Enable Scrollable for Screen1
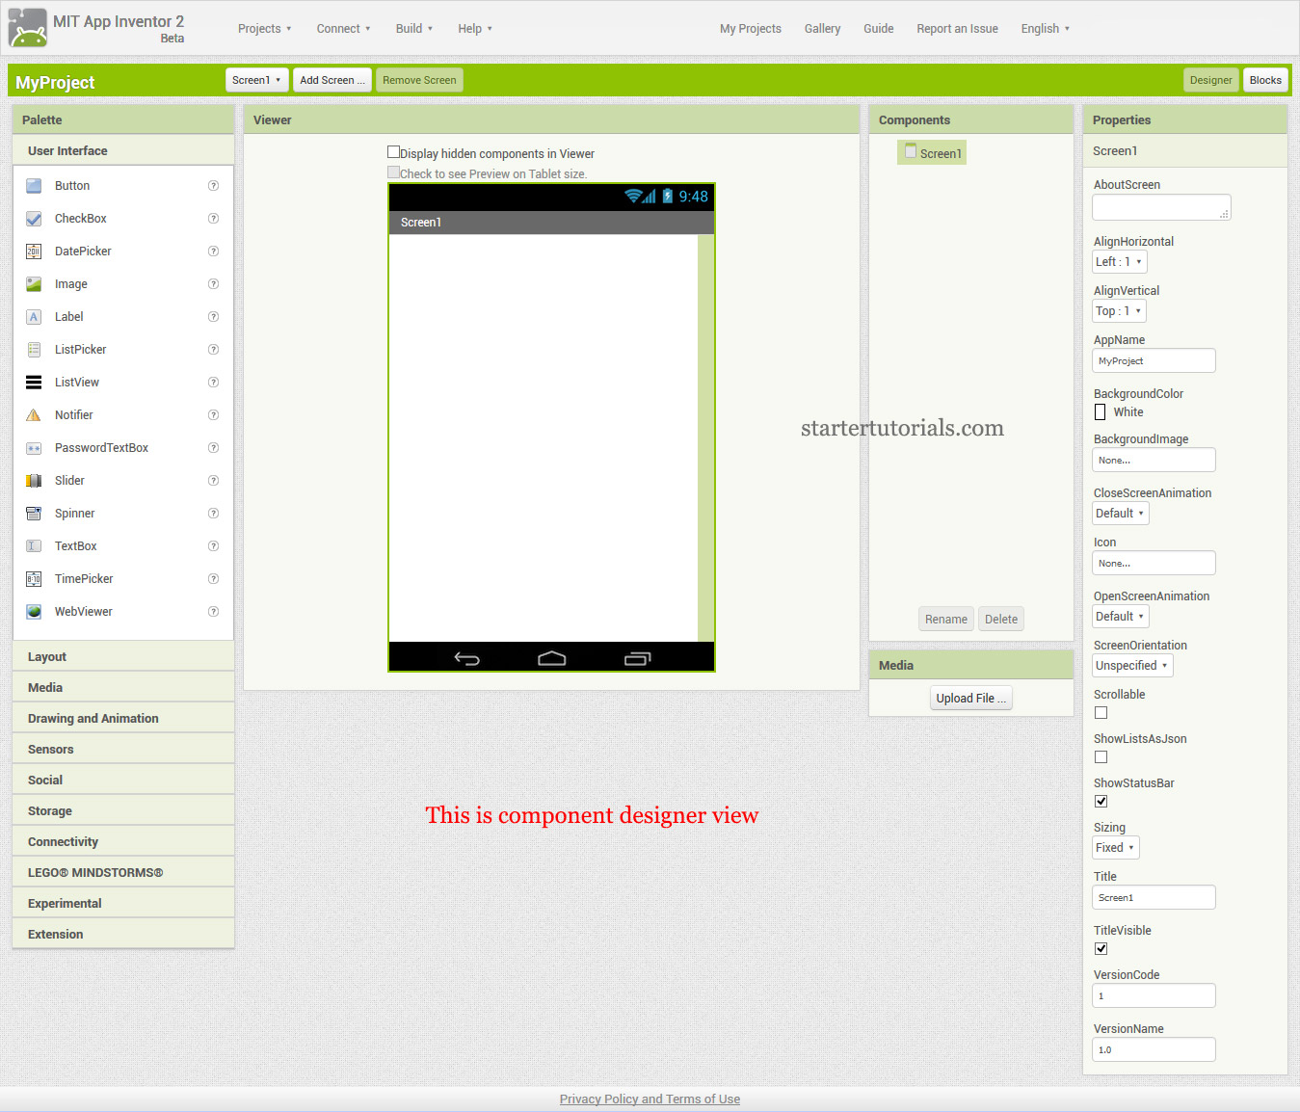 (1101, 712)
